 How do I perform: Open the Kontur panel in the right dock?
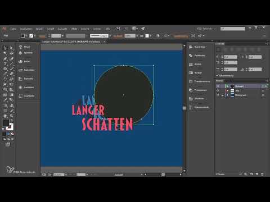(195, 64)
